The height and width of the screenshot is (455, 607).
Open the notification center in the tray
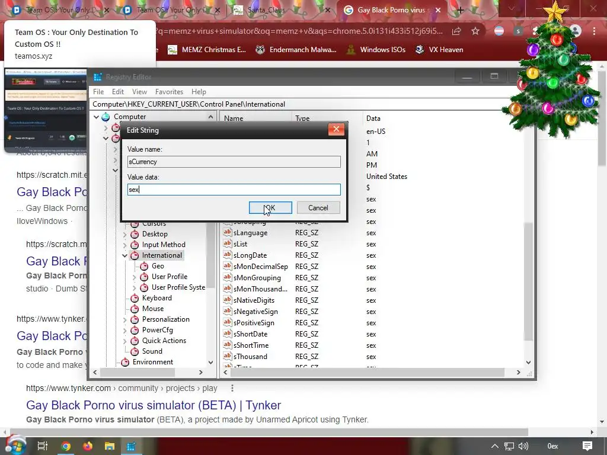[x=587, y=446]
